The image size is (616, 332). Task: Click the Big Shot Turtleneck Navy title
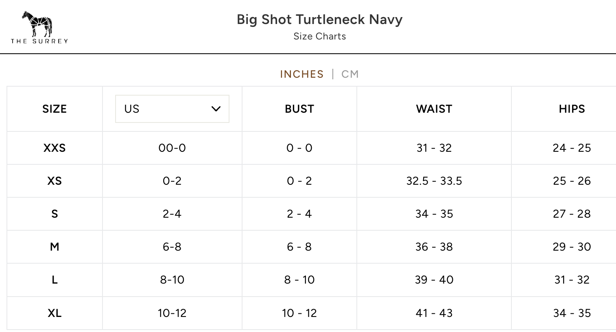click(320, 19)
